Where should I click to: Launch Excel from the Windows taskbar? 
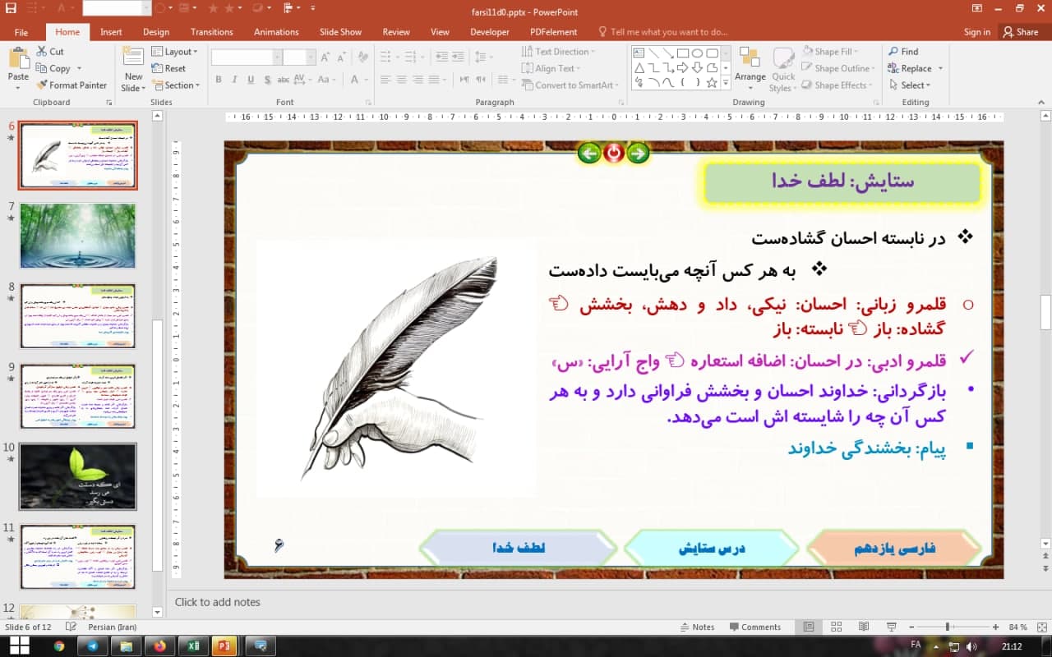(x=193, y=646)
